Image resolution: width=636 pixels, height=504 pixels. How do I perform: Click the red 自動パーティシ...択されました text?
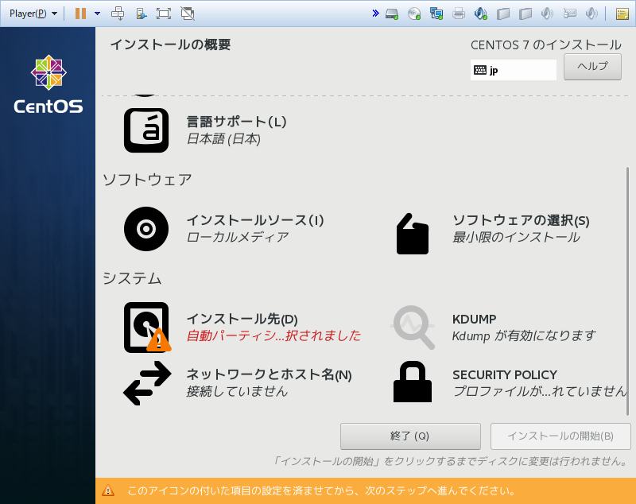tap(273, 335)
